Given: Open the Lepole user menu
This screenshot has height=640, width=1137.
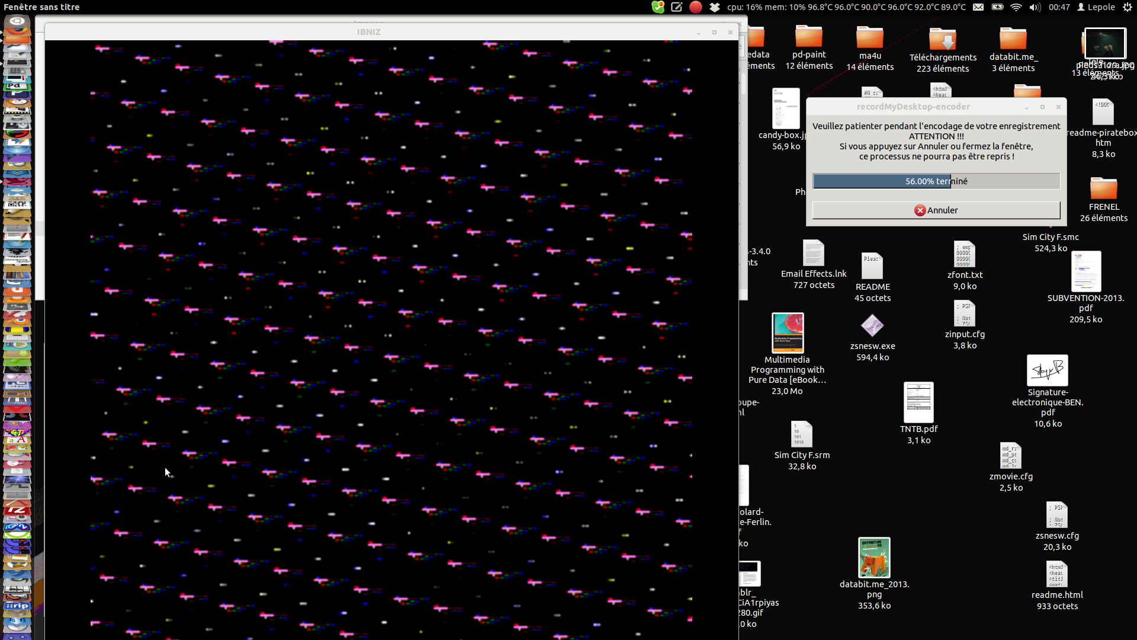Looking at the screenshot, I should click(1096, 7).
